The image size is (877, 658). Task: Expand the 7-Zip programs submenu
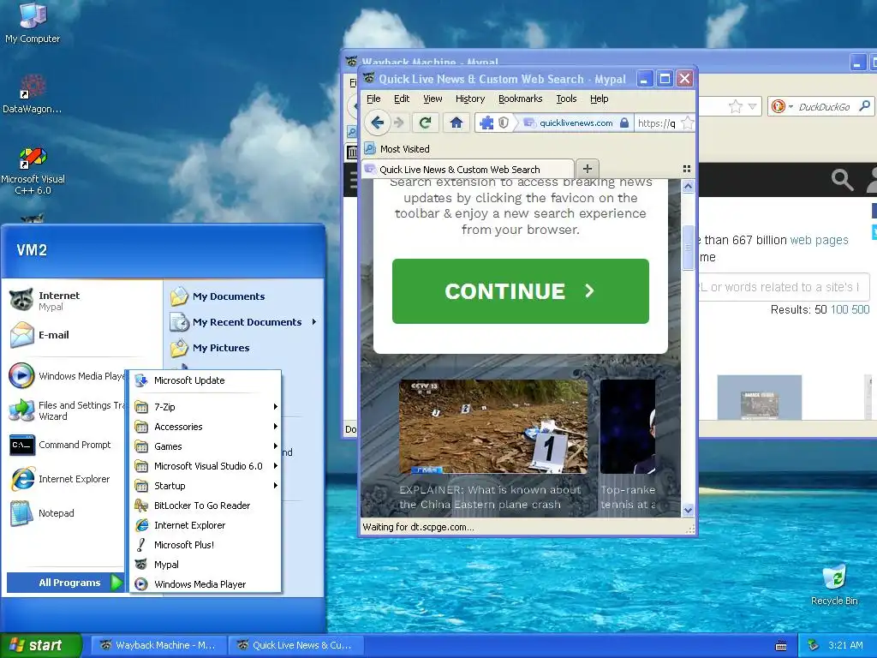coord(206,407)
